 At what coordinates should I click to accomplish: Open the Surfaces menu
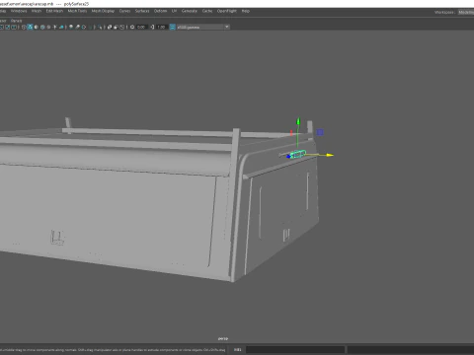(142, 11)
